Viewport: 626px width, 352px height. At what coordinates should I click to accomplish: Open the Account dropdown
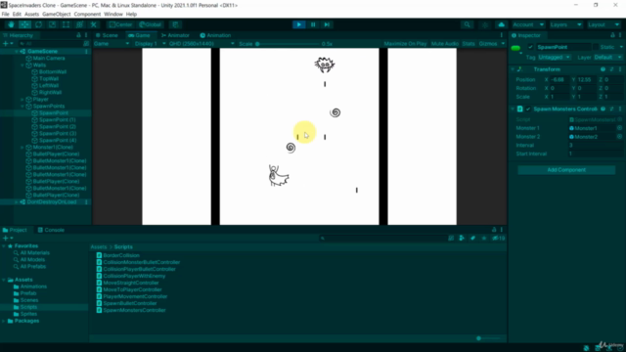point(528,24)
